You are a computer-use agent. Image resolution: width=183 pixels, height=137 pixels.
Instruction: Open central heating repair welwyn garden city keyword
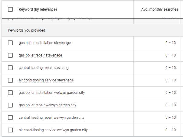click(51, 118)
